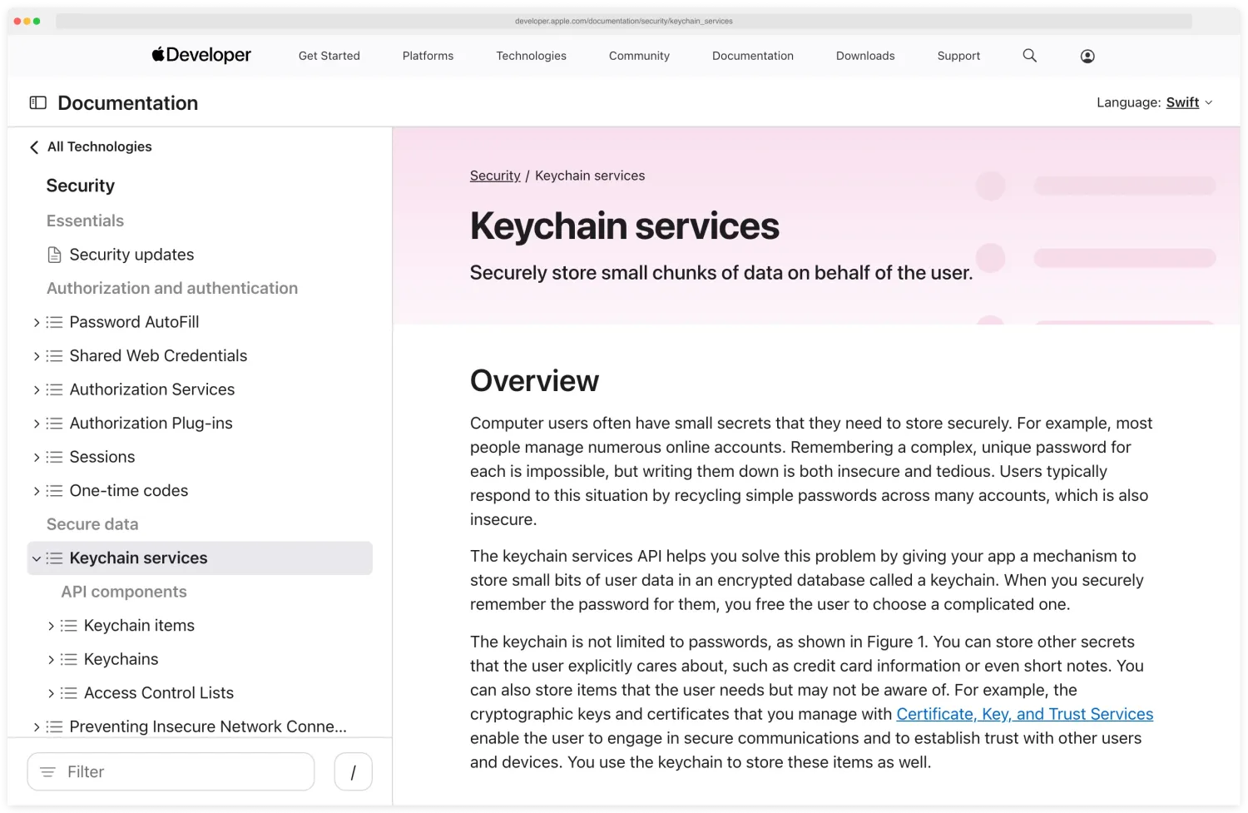Expand the Authorization Services section
Image resolution: width=1248 pixels, height=813 pixels.
point(36,389)
